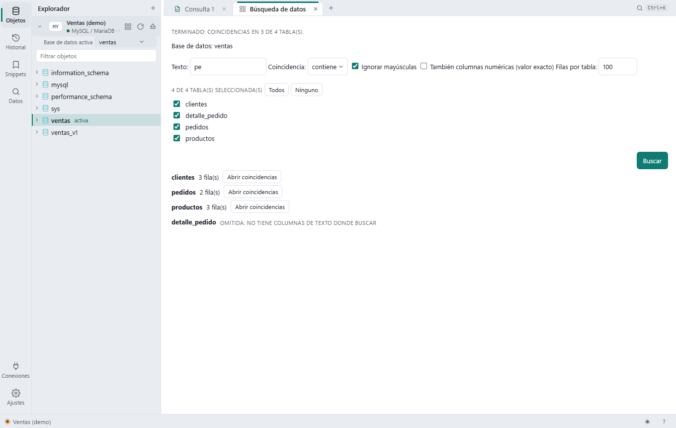Open the Datos search panel

[x=16, y=96]
